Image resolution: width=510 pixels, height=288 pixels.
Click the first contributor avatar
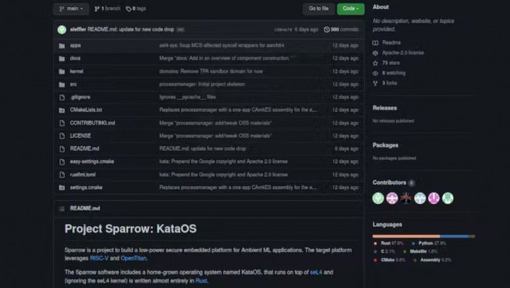click(x=378, y=198)
